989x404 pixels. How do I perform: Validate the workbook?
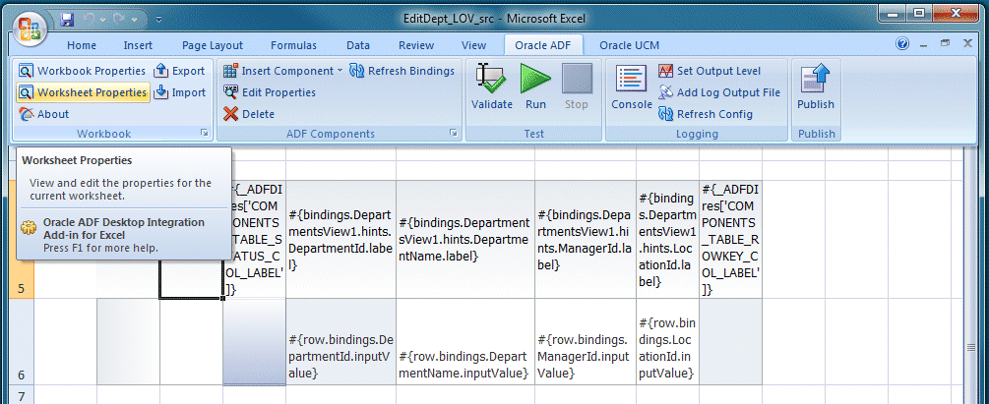click(491, 87)
